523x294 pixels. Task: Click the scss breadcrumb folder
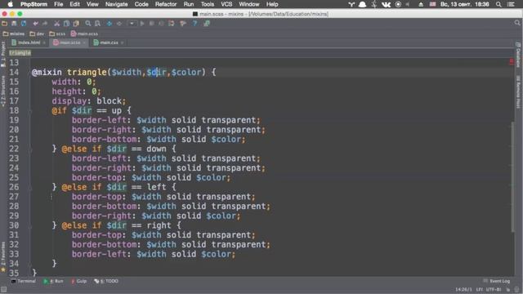tap(57, 33)
